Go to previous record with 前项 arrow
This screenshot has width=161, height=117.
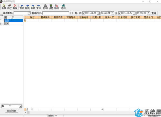point(27,7)
